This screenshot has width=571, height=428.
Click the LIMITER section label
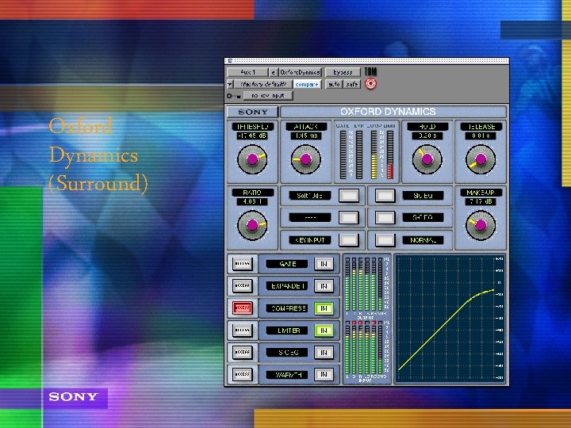tap(287, 331)
